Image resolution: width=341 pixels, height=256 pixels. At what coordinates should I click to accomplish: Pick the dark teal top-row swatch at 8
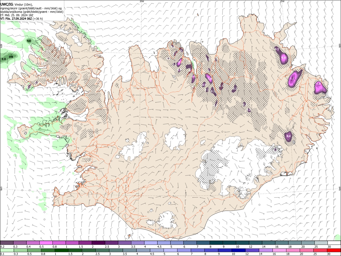click(x=216, y=243)
